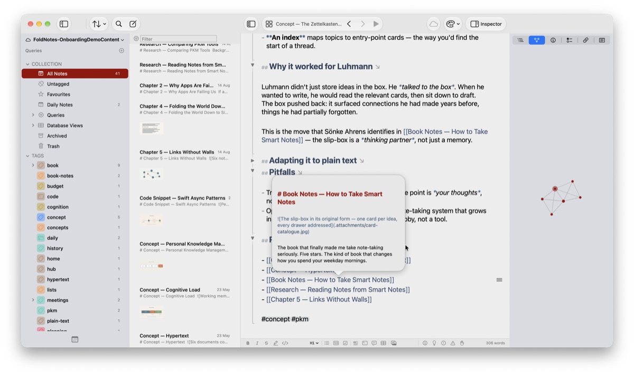Fold the Why it worked for Luhmann heading
The width and height of the screenshot is (634, 375).
(x=253, y=65)
